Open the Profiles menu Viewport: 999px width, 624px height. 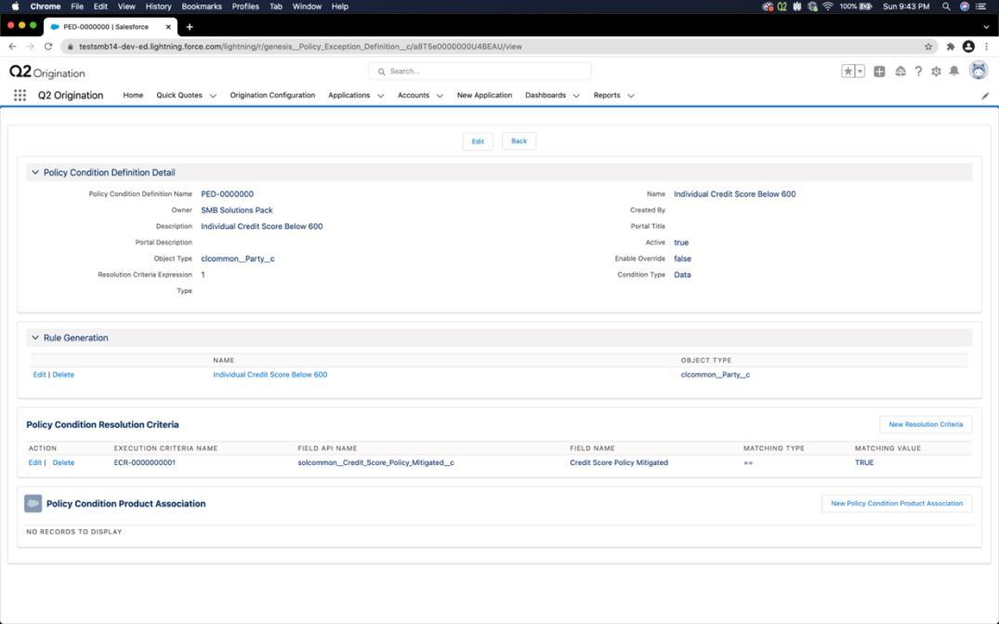(245, 7)
